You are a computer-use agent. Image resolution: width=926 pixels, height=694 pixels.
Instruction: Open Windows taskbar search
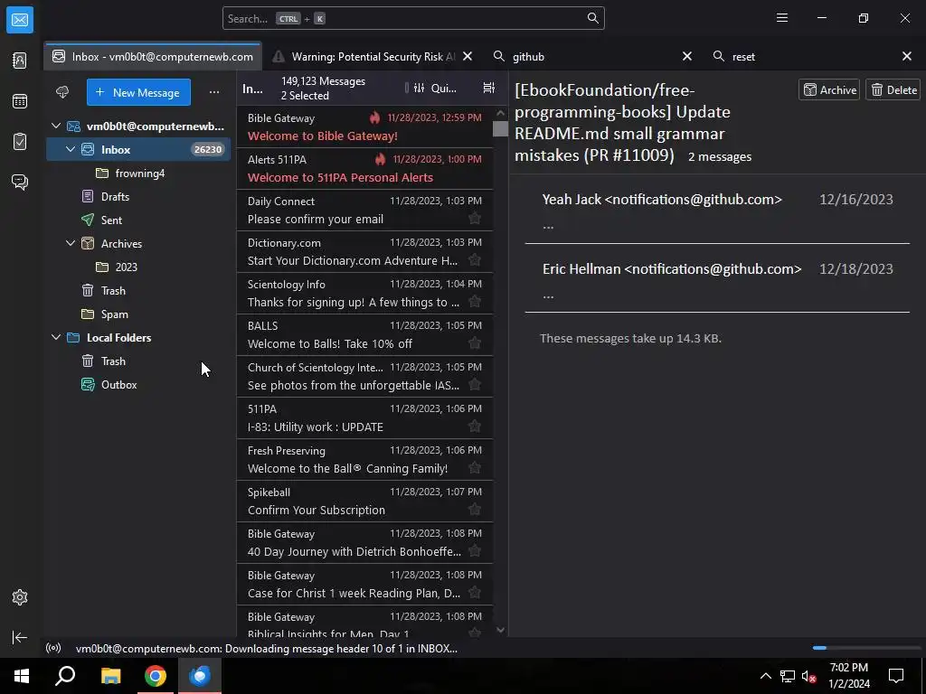click(65, 676)
